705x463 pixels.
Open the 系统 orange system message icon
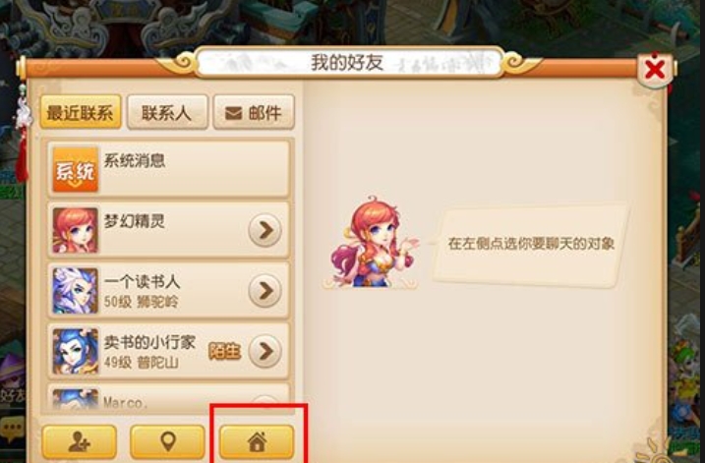75,169
